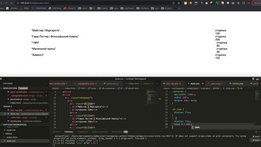Toggle bottom panel layout icon
This screenshot has width=261, height=147.
click(257, 79)
